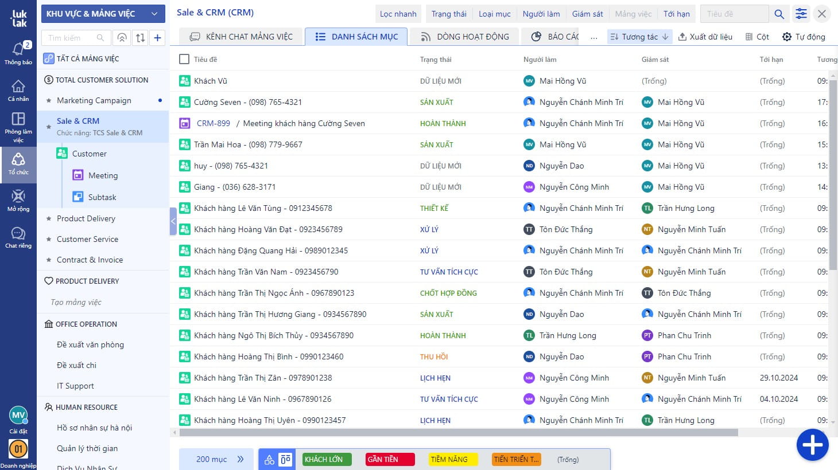The image size is (838, 470).
Task: Click the search magnifier icon at top
Action: coord(779,14)
